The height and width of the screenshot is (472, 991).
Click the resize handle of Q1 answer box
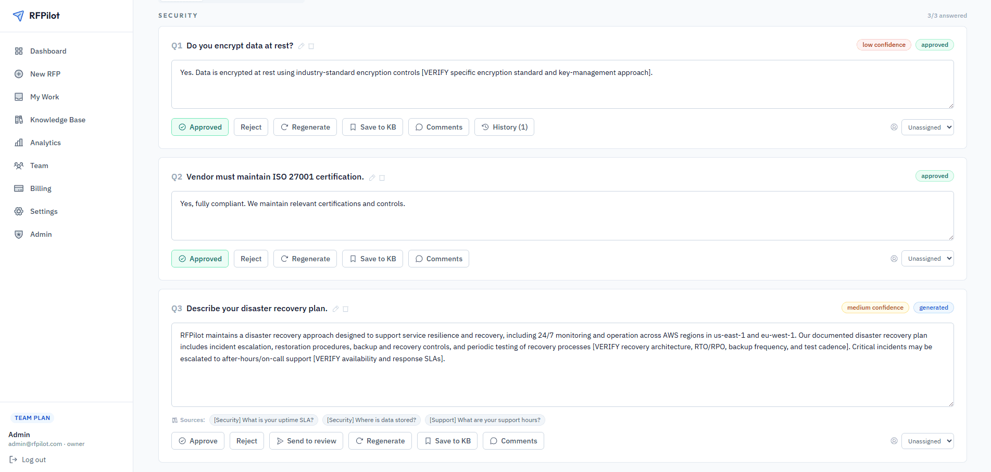pos(950,105)
